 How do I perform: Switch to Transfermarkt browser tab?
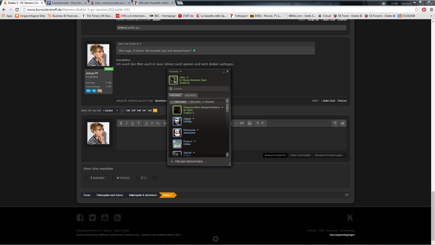pyautogui.click(x=67, y=3)
